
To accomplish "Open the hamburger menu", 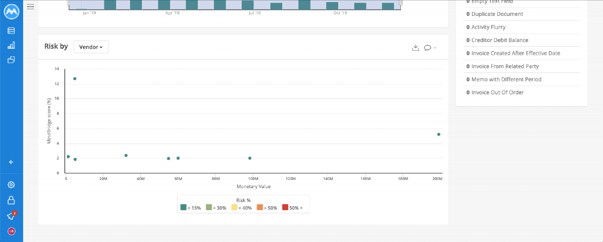I will coord(31,7).
